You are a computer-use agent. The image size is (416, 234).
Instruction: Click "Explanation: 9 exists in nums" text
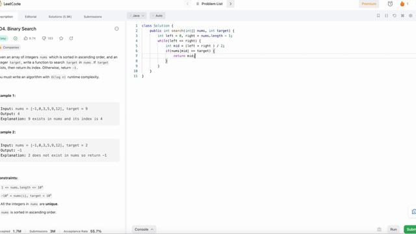click(51, 119)
